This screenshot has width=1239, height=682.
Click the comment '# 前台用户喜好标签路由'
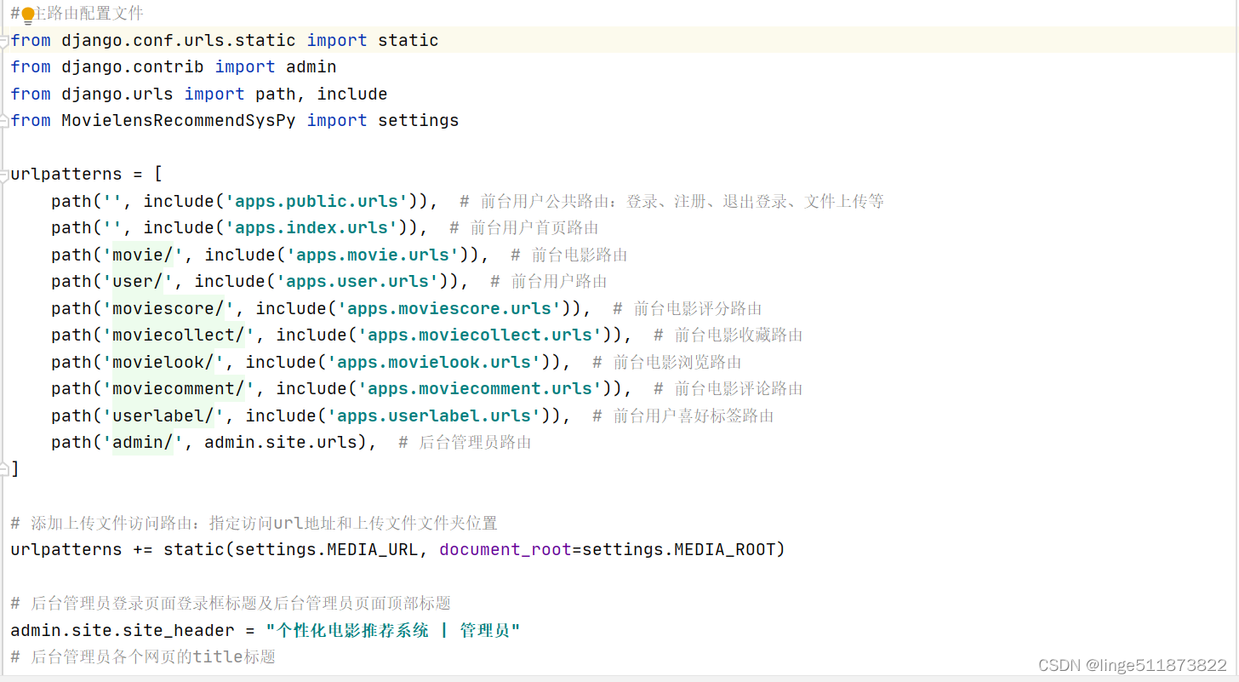pyautogui.click(x=683, y=416)
